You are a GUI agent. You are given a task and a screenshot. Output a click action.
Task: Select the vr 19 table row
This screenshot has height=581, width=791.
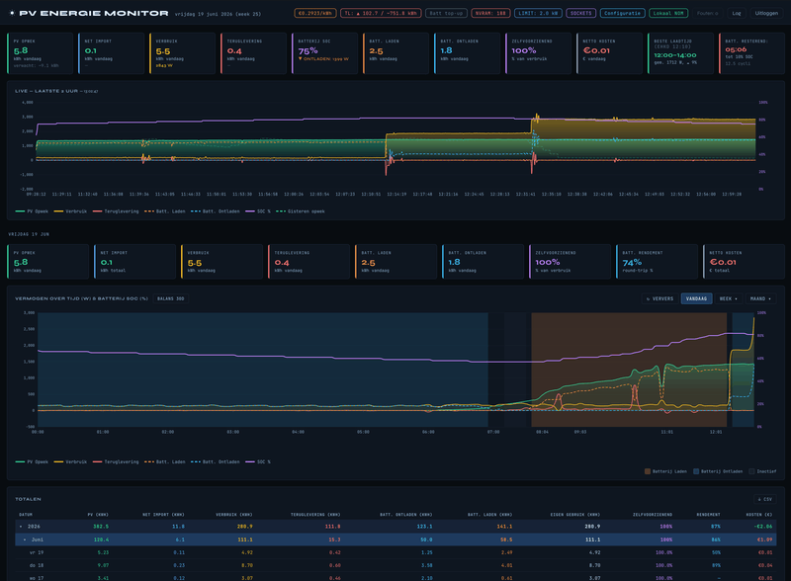tap(395, 552)
